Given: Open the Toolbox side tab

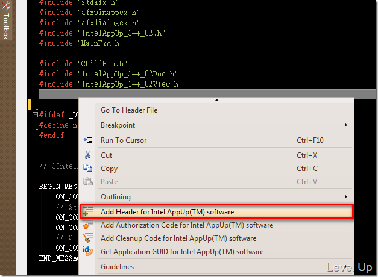Looking at the screenshot, I should coord(6,20).
